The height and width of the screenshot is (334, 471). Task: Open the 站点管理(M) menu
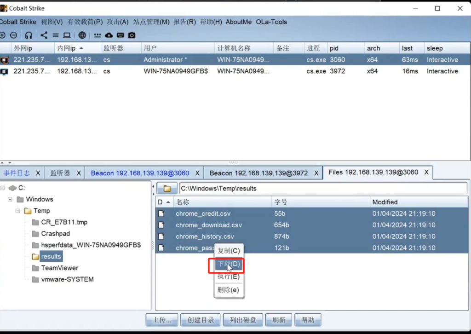pyautogui.click(x=151, y=22)
